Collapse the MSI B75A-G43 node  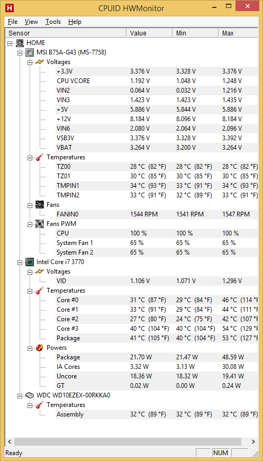coord(20,53)
